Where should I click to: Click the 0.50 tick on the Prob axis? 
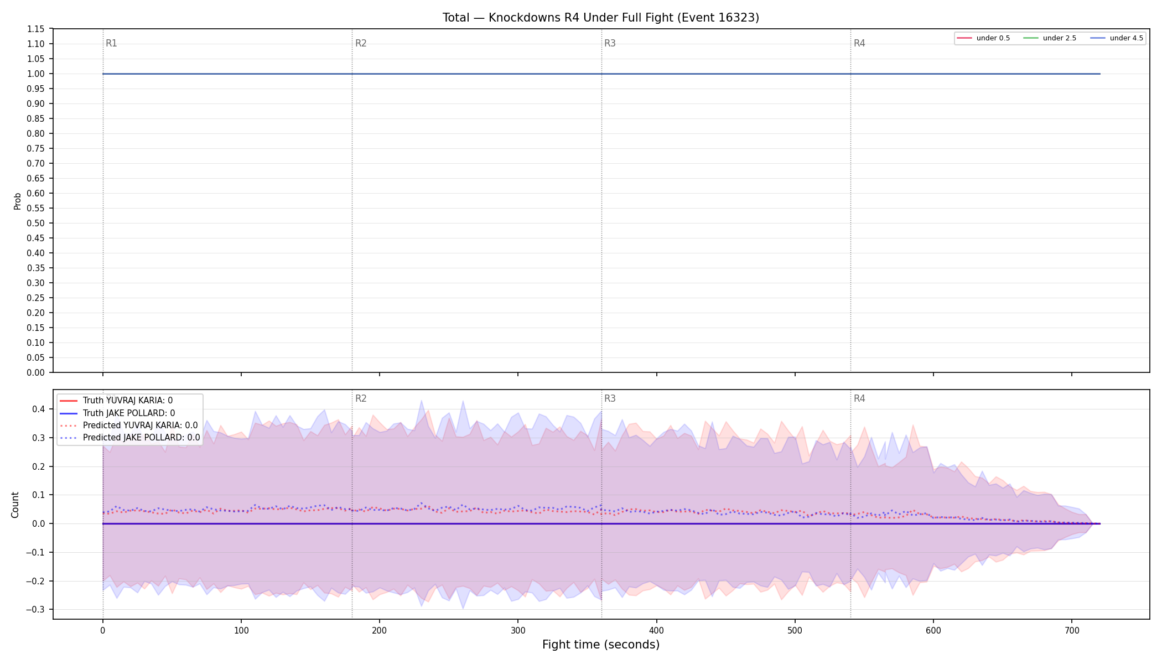(36, 223)
